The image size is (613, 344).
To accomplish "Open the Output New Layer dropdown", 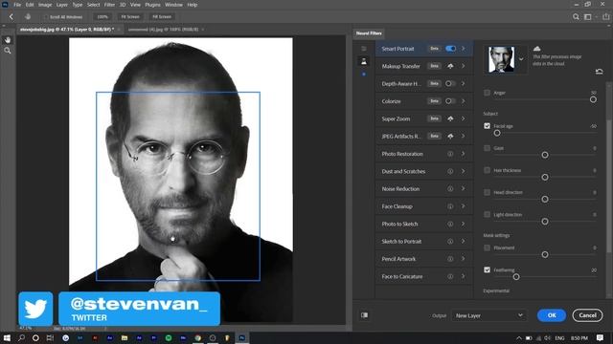I will [488, 315].
